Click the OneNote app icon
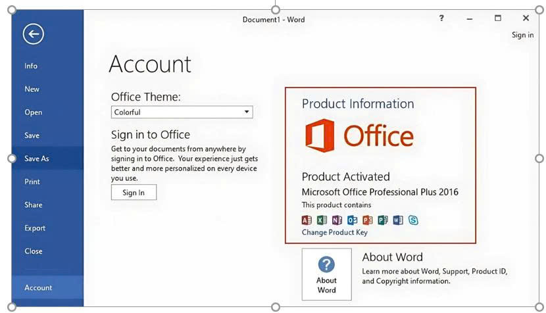Viewport: 546px width, 313px height. 337,220
